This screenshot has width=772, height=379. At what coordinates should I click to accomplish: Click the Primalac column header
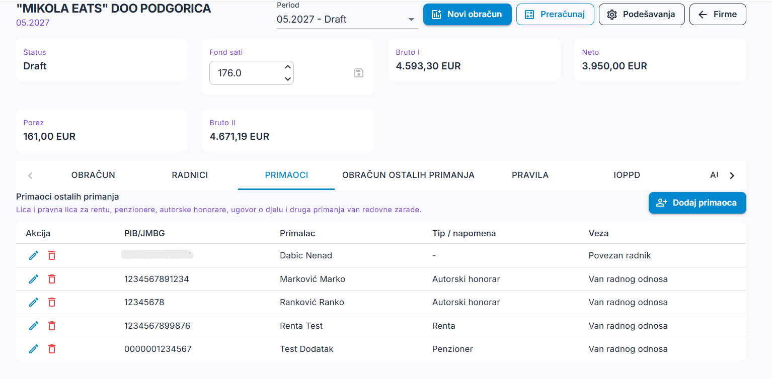(297, 233)
